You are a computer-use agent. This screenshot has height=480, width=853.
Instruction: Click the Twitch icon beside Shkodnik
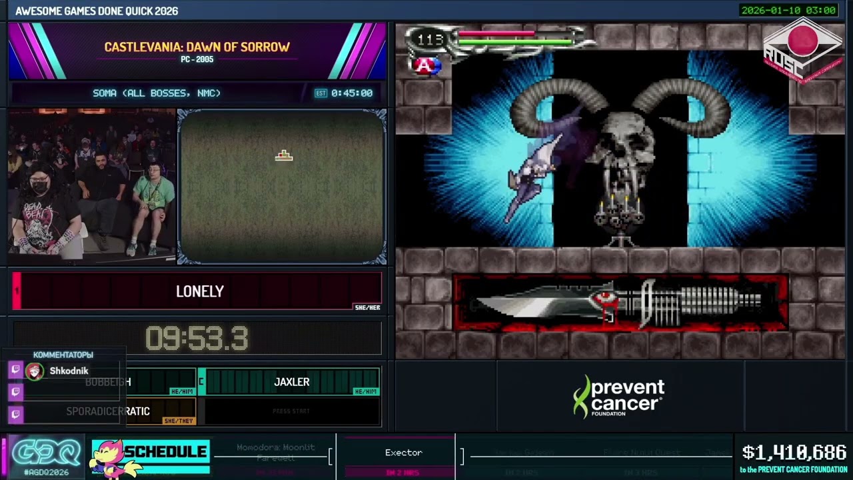pos(16,370)
